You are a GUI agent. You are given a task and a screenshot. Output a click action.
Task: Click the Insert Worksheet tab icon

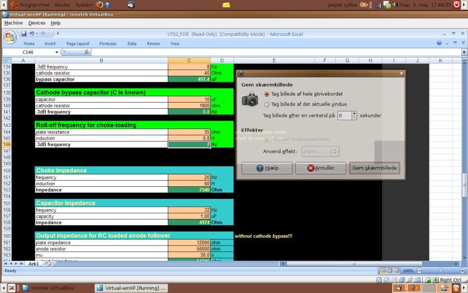coord(48,264)
